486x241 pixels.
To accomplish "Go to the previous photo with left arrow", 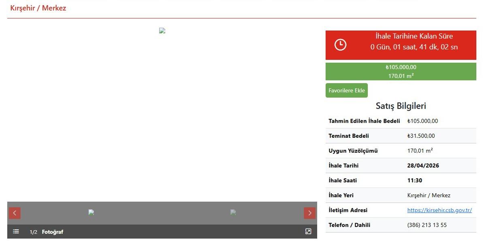I will [x=15, y=213].
